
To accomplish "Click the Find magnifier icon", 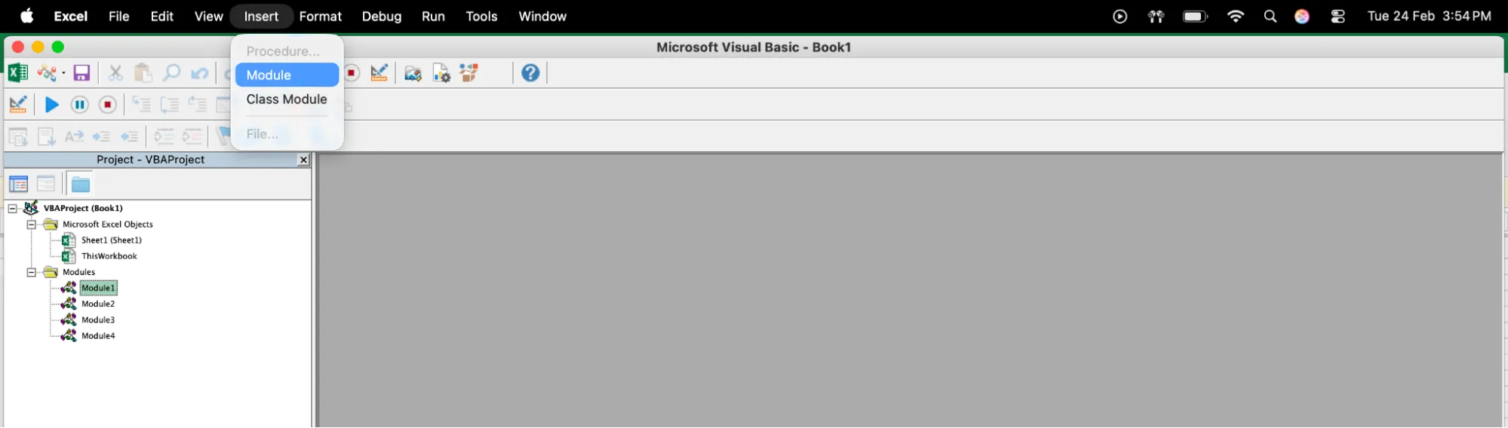I will pyautogui.click(x=171, y=73).
